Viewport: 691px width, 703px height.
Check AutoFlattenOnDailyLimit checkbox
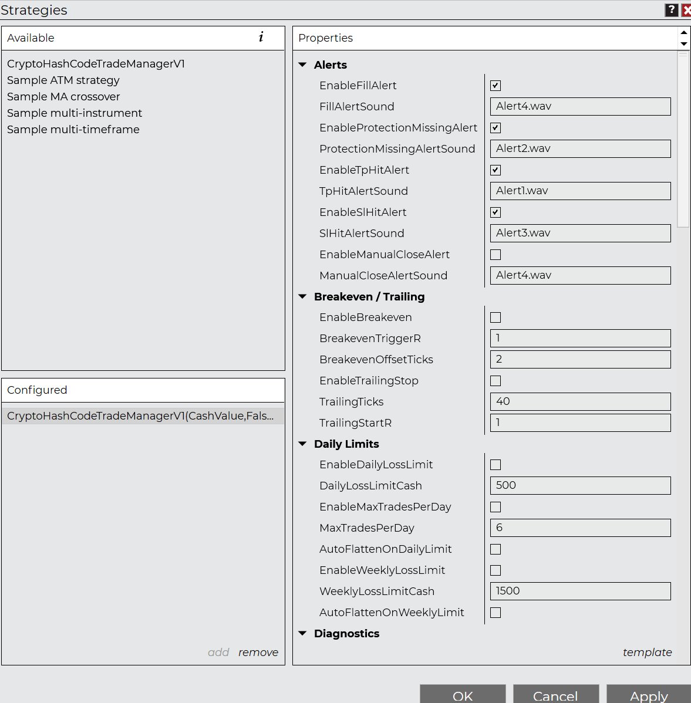tap(496, 549)
